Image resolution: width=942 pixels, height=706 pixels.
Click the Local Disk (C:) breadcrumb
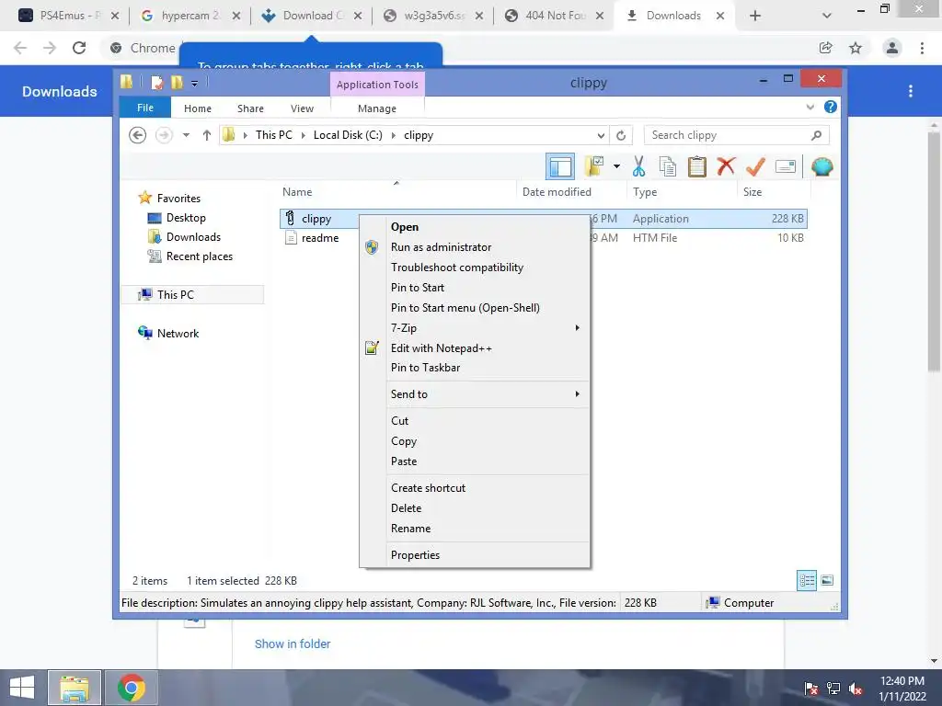[x=348, y=135]
